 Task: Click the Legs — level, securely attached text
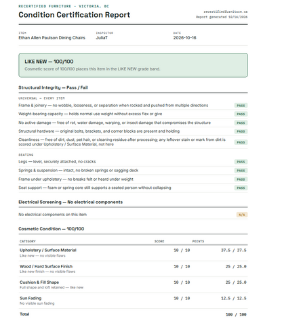[57, 162]
